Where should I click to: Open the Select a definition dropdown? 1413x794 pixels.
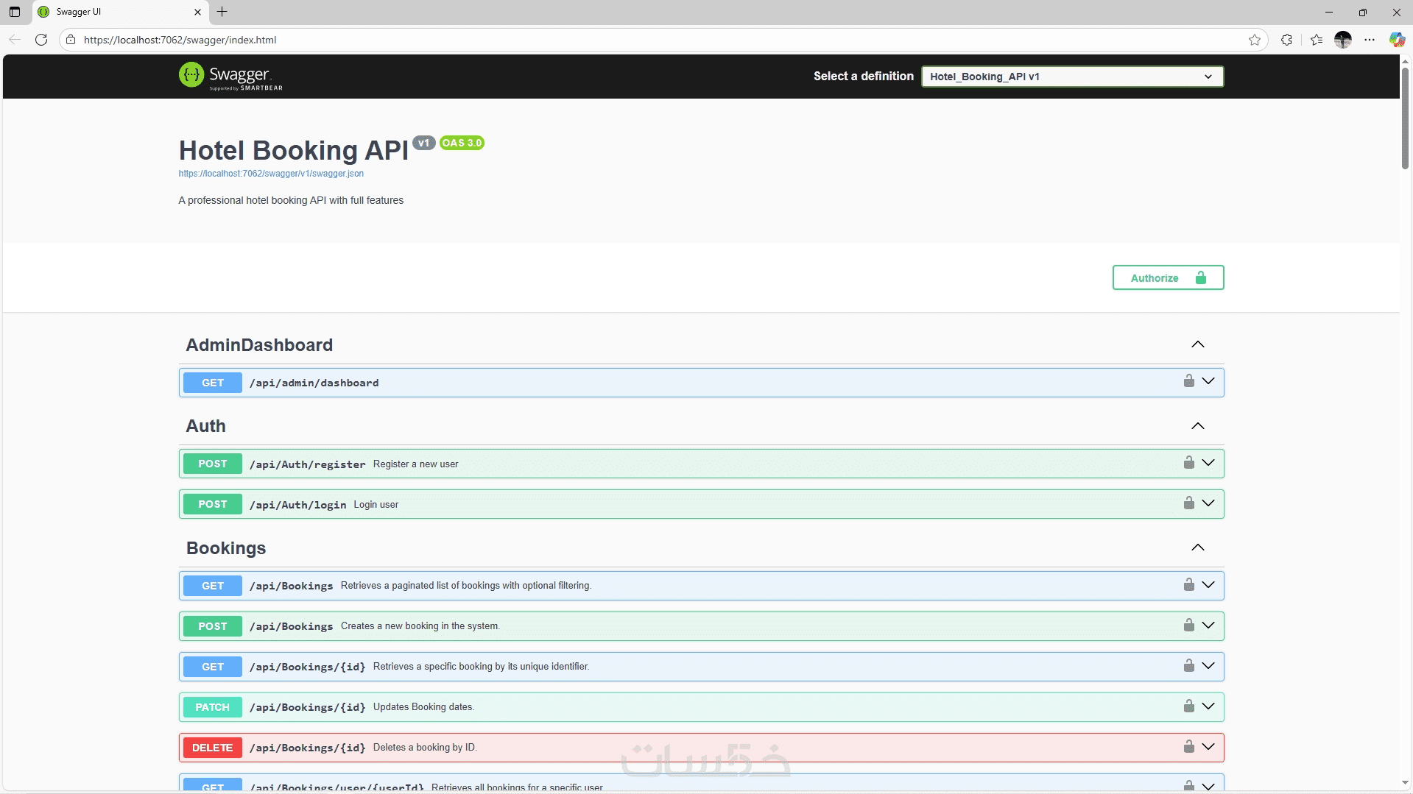pos(1072,77)
